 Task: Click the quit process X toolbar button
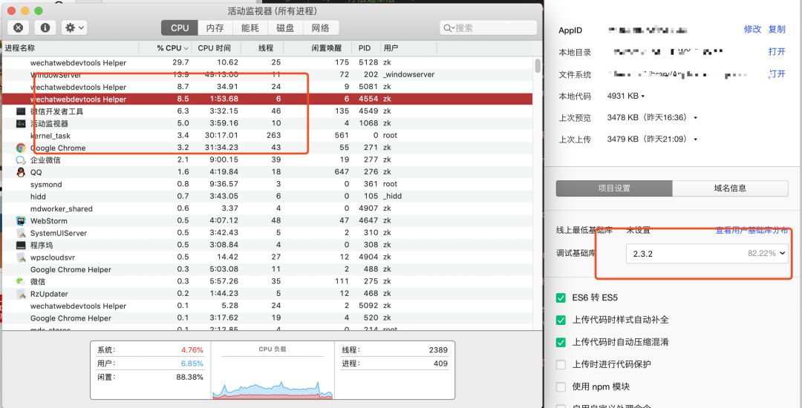18,27
